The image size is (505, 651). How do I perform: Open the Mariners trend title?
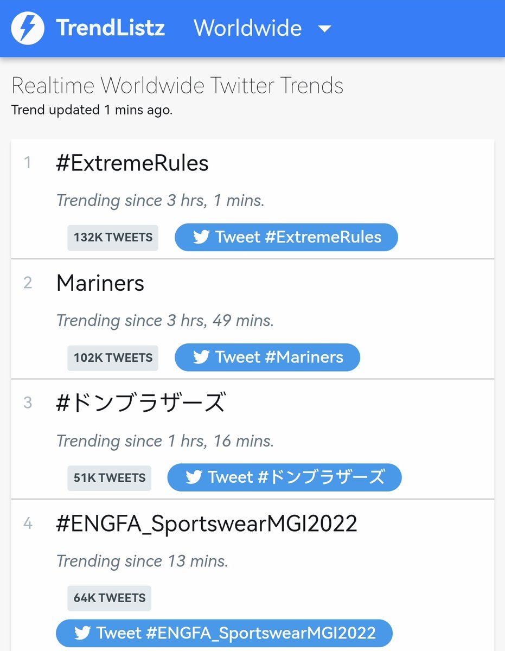pyautogui.click(x=100, y=283)
